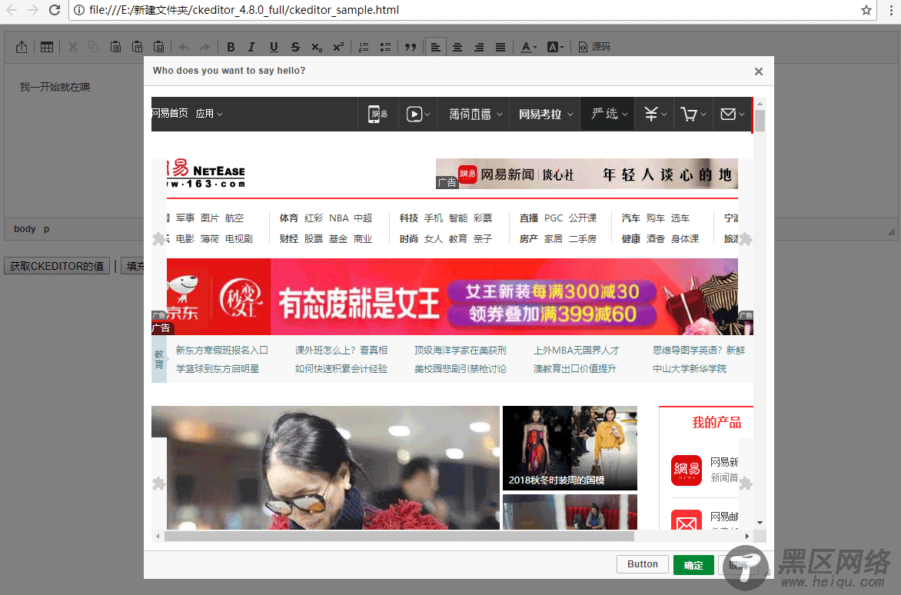901x595 pixels.
Task: Click the 'Button' button in dialog footer
Action: click(x=643, y=564)
